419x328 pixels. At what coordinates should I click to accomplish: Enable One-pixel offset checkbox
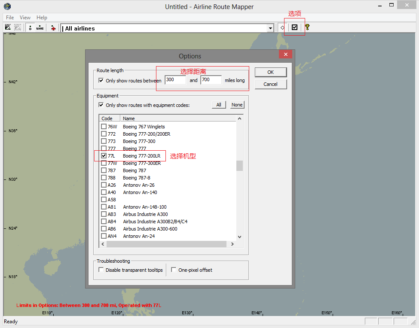tap(174, 270)
